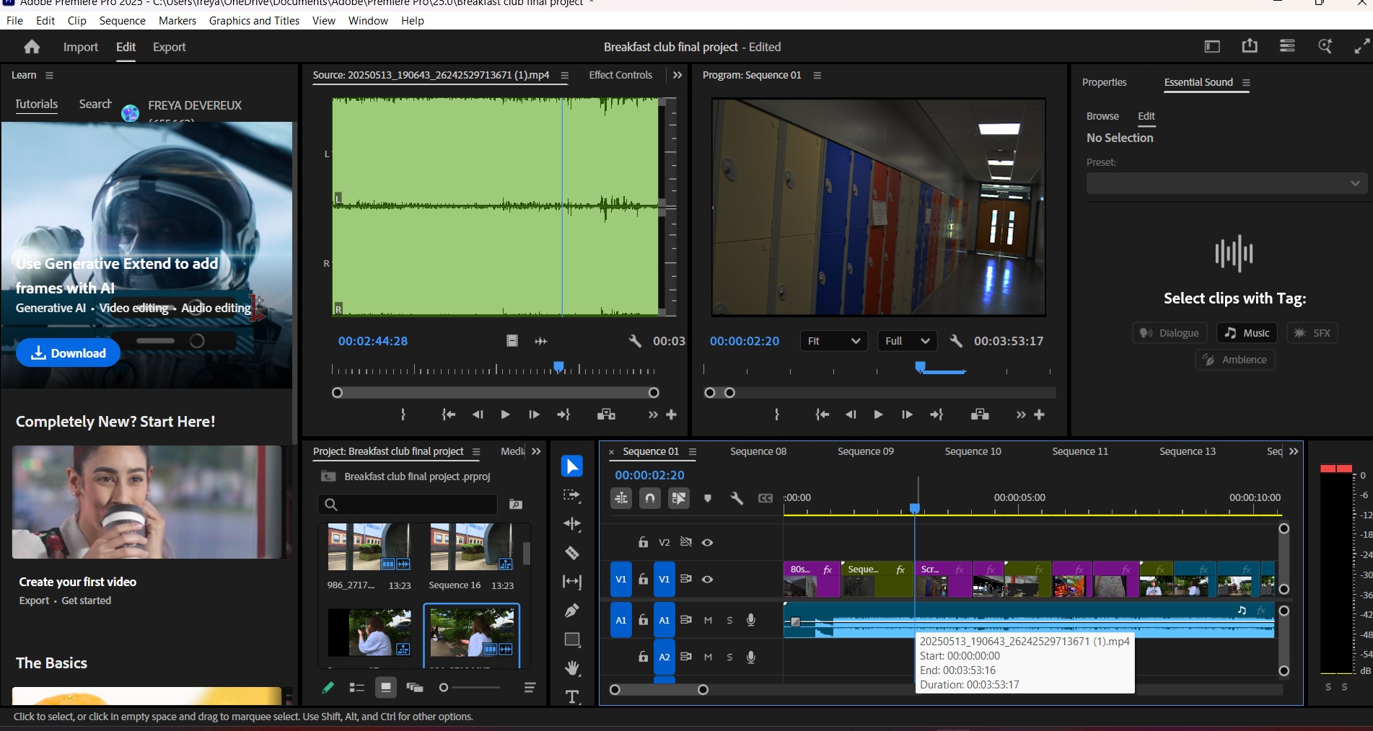Toggle Linked Selection in timeline

(x=679, y=498)
